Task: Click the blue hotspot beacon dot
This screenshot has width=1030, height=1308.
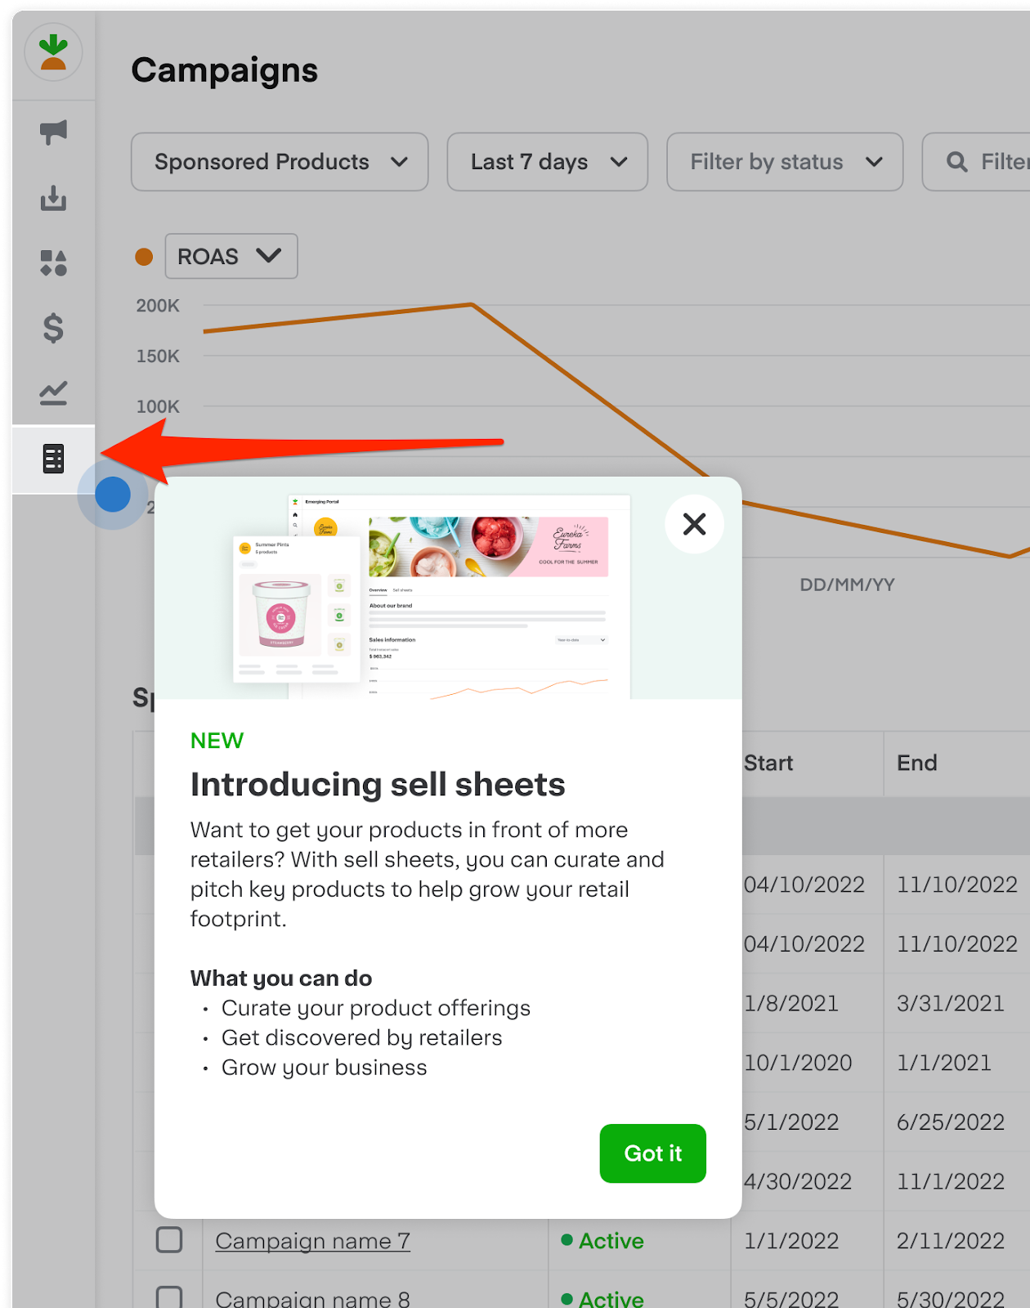Action: pos(113,495)
